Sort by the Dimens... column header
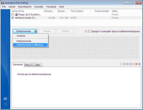 49,11
